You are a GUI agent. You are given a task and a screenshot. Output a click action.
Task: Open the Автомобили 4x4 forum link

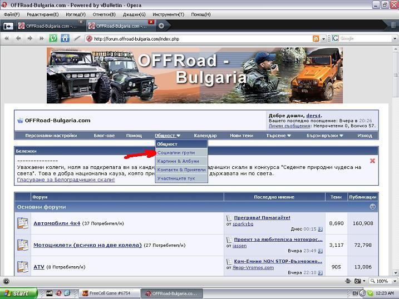[57, 223]
